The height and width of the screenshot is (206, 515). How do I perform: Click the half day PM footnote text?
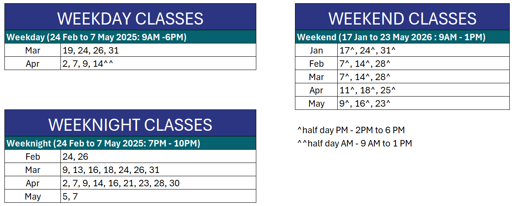coord(351,130)
